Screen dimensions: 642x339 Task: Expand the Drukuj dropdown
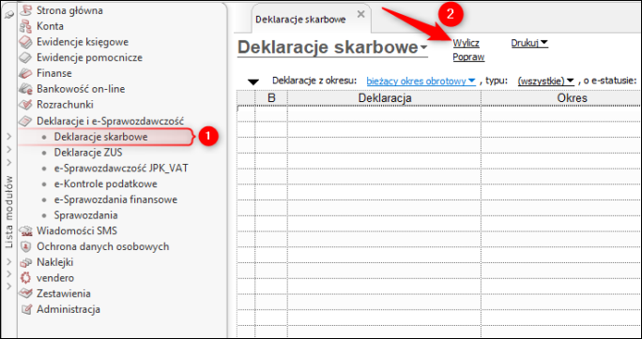pyautogui.click(x=529, y=43)
